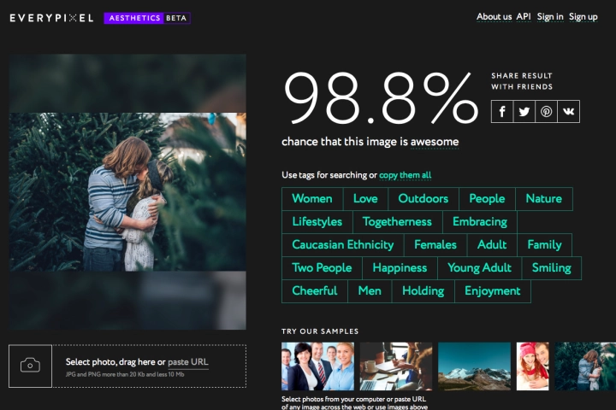Select the Togetherness tag
The image size is (616, 410).
397,222
